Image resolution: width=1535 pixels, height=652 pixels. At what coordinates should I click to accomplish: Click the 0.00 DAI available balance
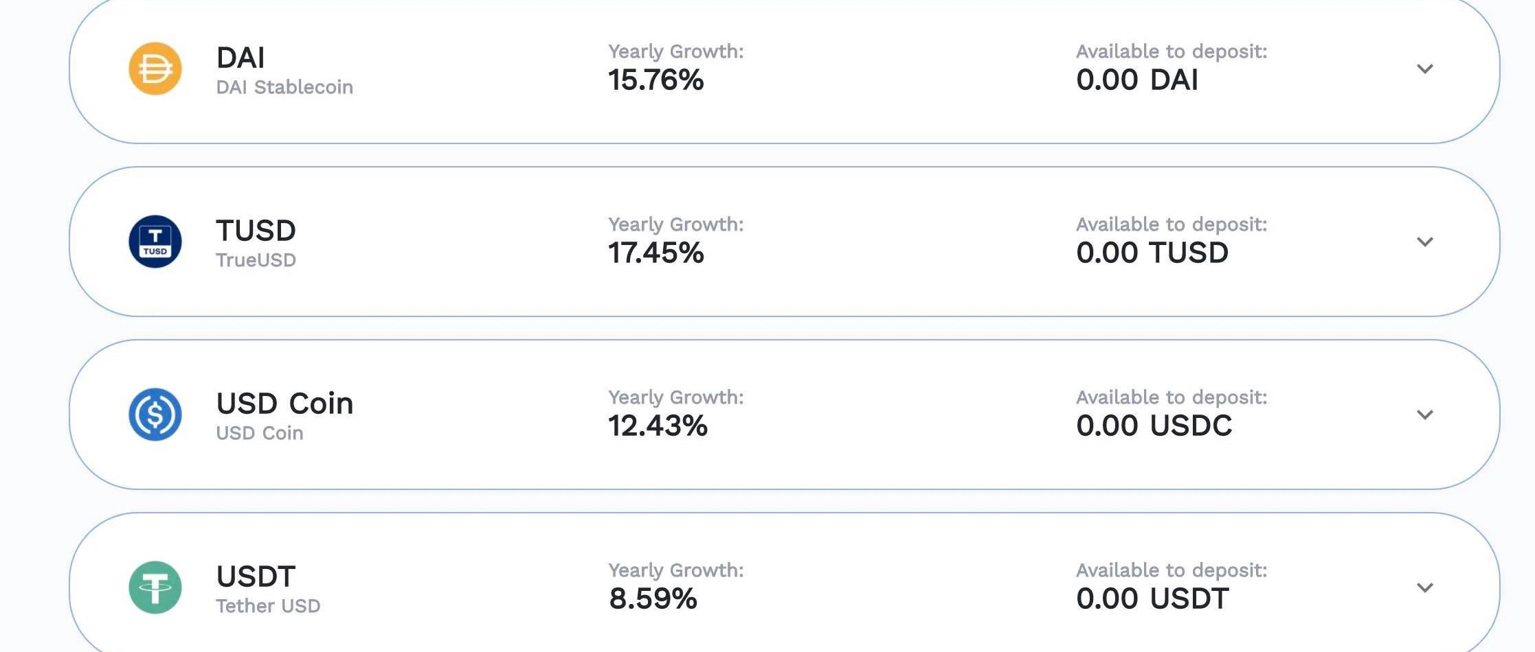pyautogui.click(x=1137, y=80)
